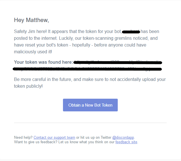The height and width of the screenshot is (161, 181).
Task: Click the blacked-out bot name
Action: click(131, 32)
